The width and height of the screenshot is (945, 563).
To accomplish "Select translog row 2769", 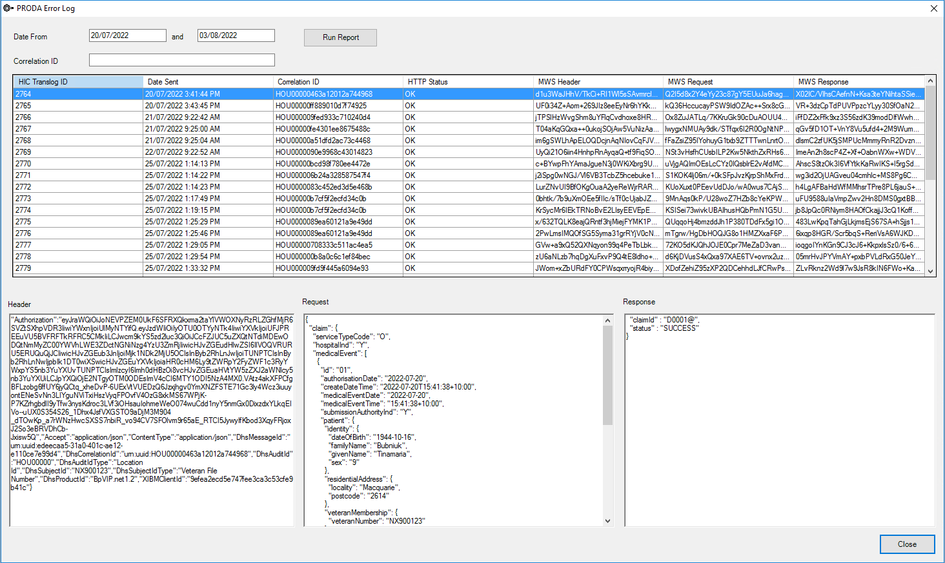I will pyautogui.click(x=469, y=152).
